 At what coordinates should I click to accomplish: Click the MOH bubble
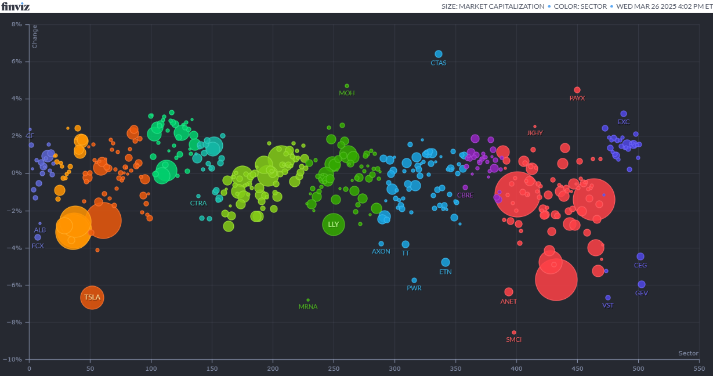click(347, 86)
